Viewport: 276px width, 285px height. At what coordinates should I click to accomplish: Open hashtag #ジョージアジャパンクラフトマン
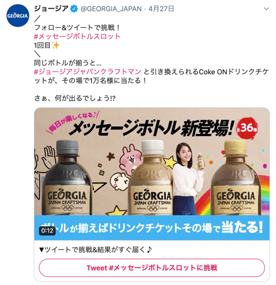coord(88,72)
